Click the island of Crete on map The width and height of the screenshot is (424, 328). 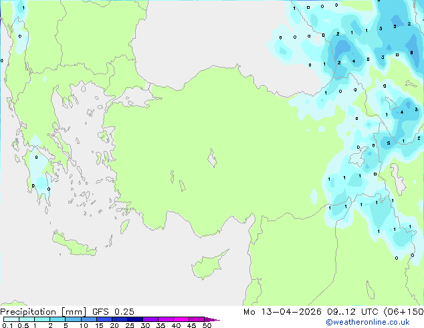click(74, 245)
